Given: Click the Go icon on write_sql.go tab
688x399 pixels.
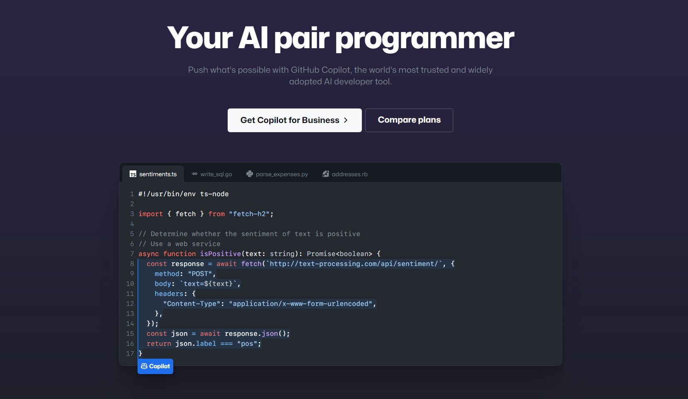Looking at the screenshot, I should [x=194, y=174].
